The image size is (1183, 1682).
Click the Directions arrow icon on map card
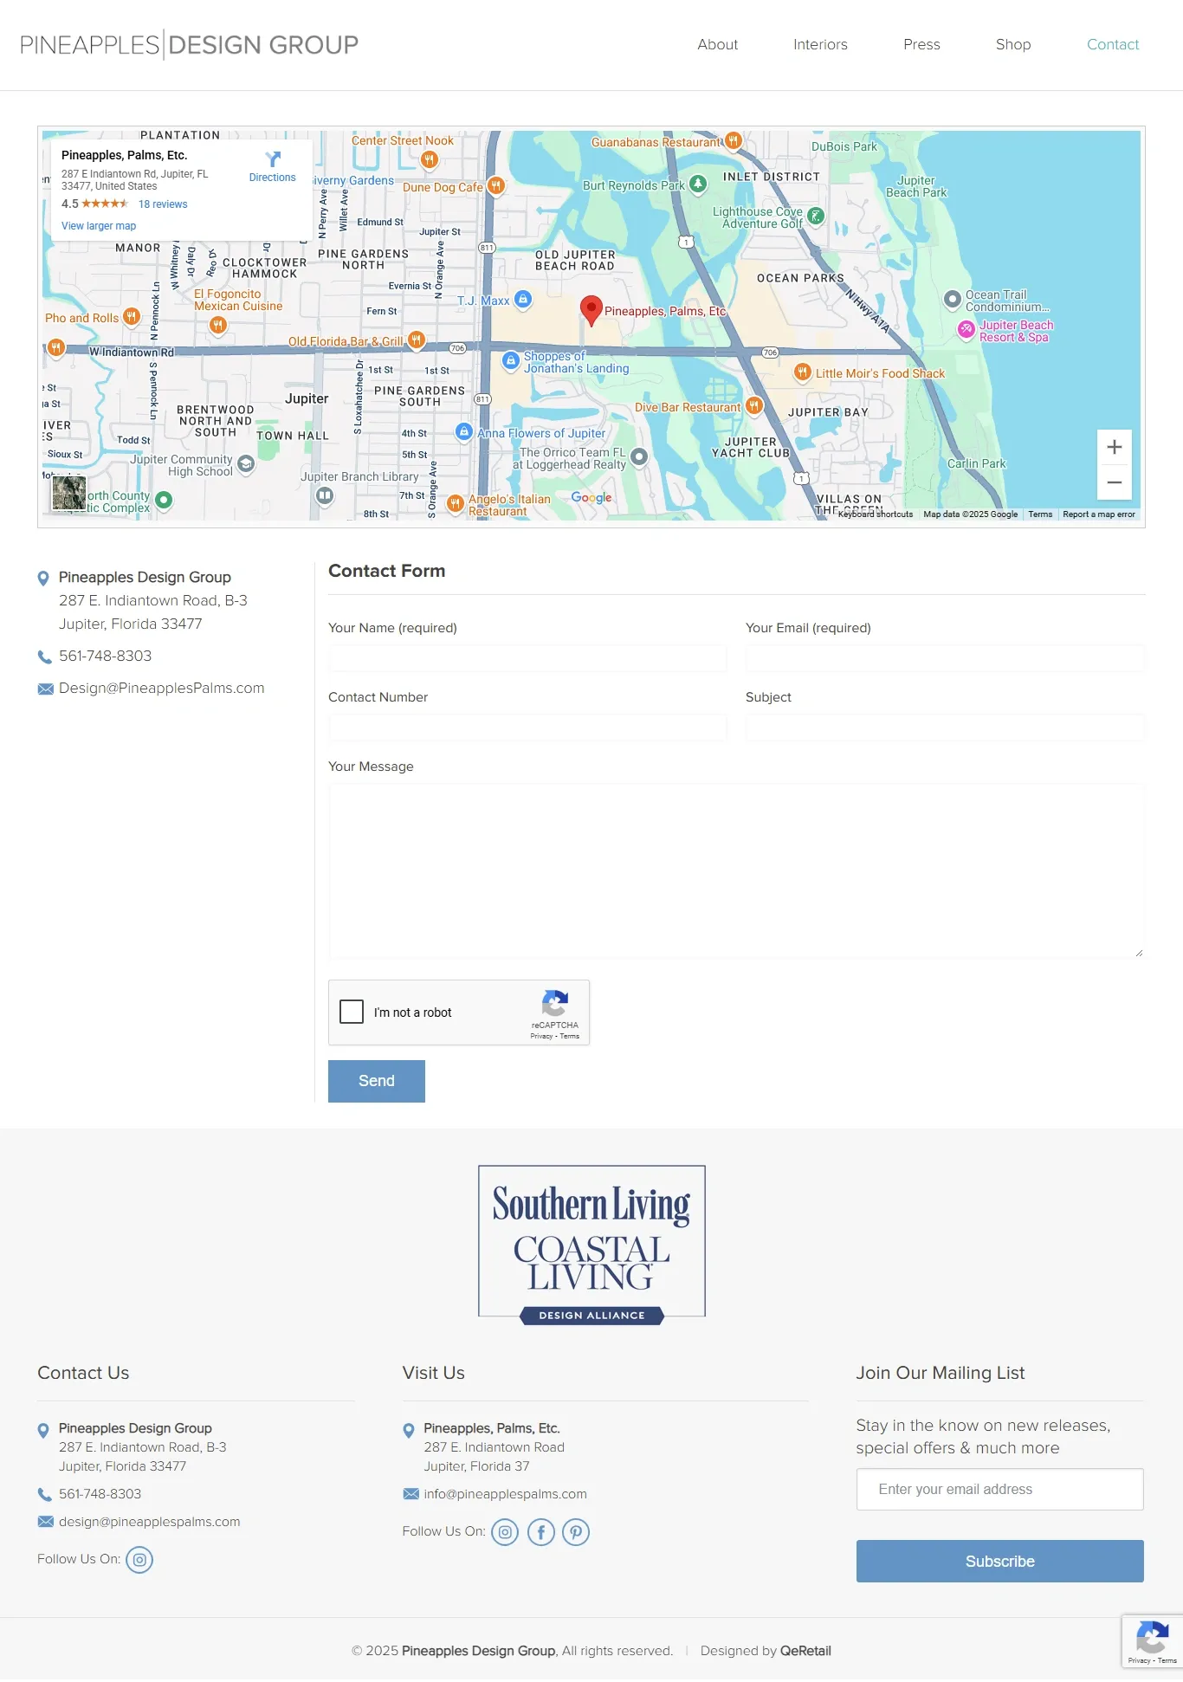coord(273,159)
